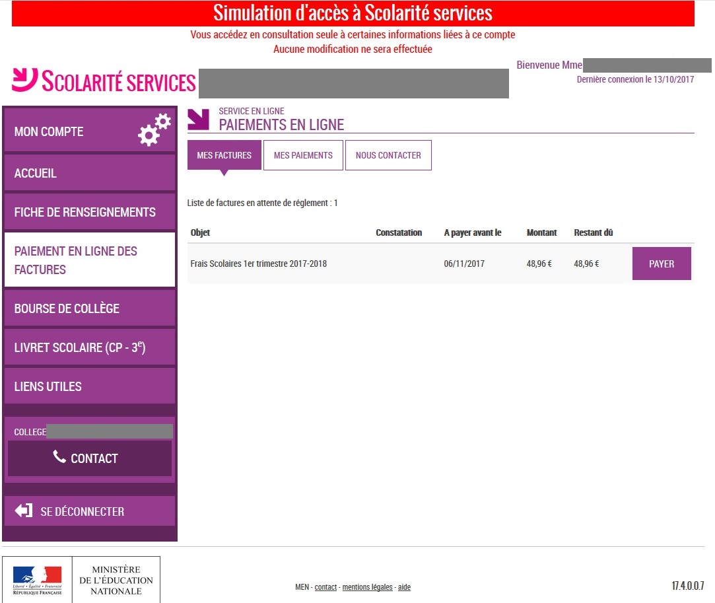Viewport: 715px width, 603px height.
Task: Open the mentions légales footer link
Action: click(x=367, y=587)
